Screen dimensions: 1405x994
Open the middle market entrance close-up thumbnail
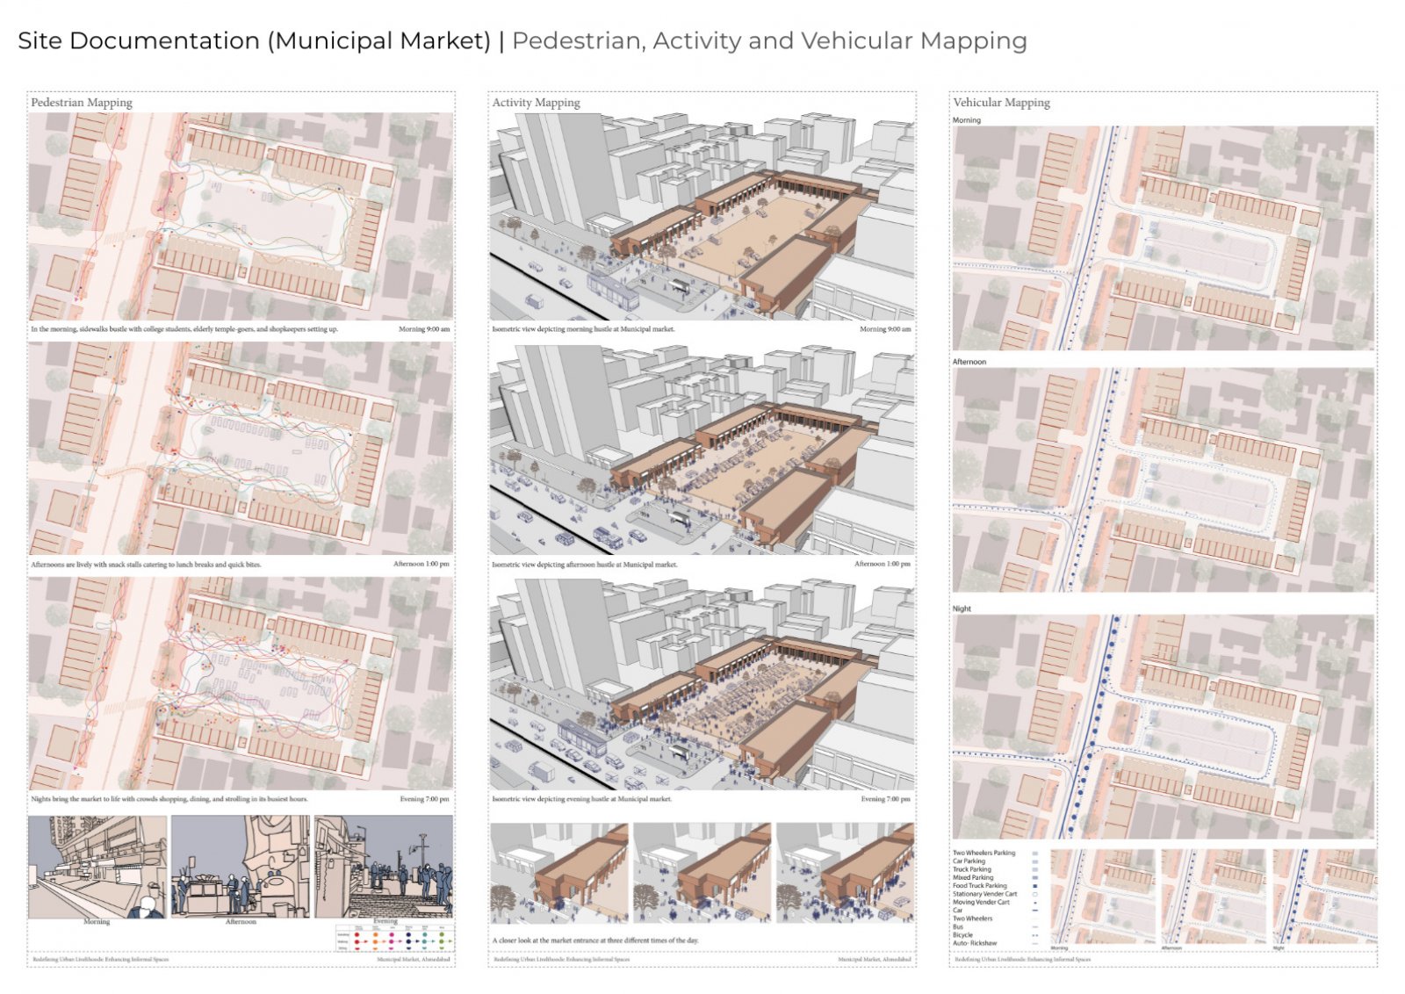(702, 873)
